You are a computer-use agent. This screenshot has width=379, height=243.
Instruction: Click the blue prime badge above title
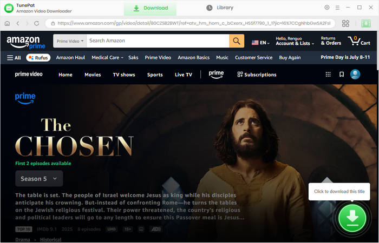pos(25,98)
